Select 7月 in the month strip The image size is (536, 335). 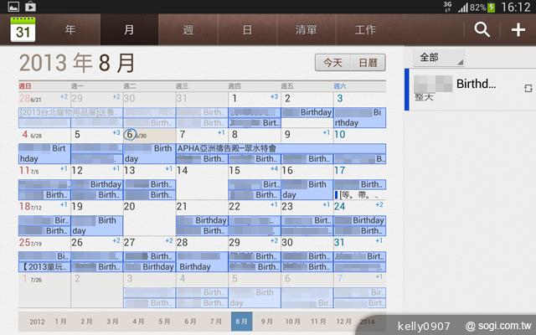[x=216, y=322]
